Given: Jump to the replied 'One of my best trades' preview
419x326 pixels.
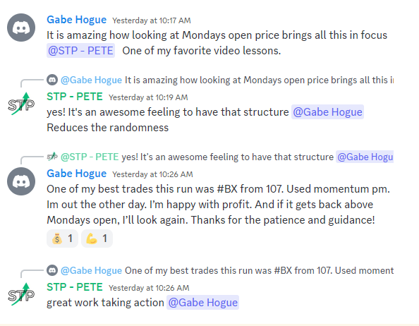Looking at the screenshot, I should tap(259, 270).
